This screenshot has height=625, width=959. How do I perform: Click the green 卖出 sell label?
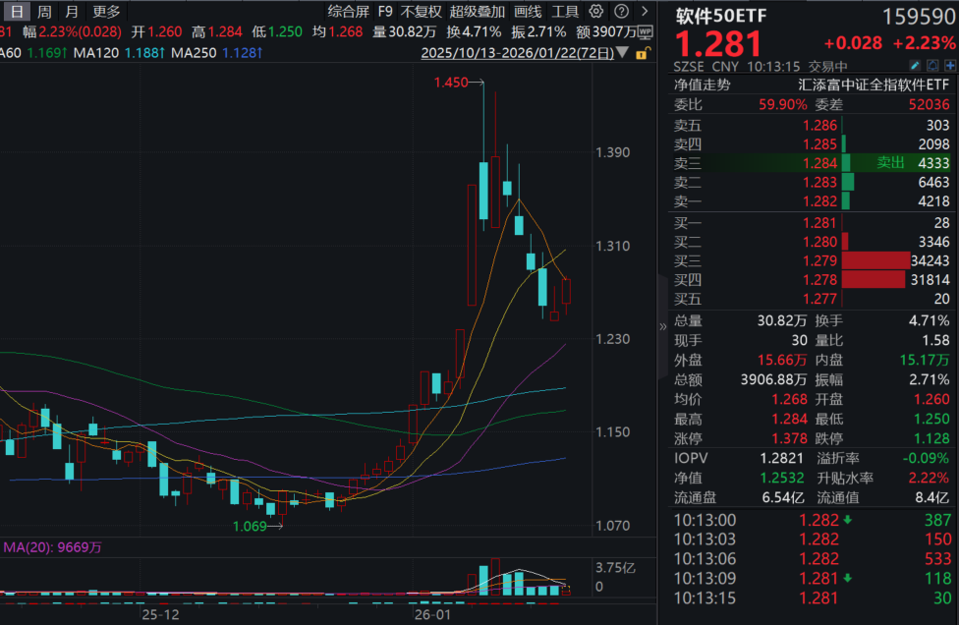pyautogui.click(x=889, y=163)
